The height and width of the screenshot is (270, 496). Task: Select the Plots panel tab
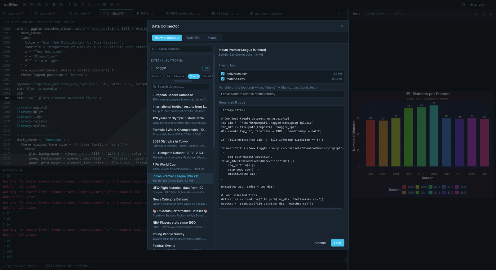(356, 14)
